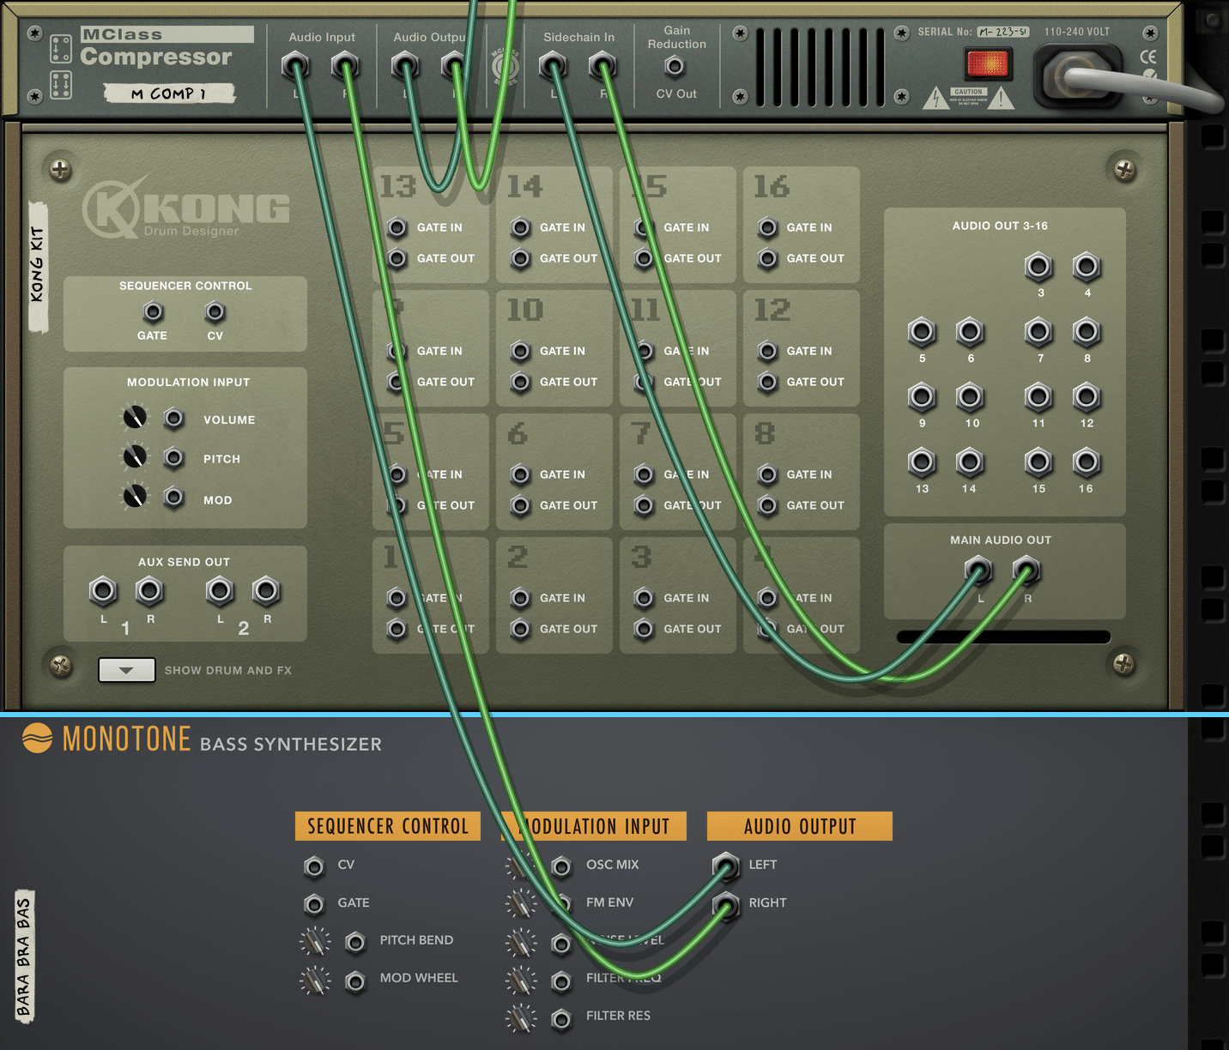Click Kong Audio Out jack 10

(970, 397)
